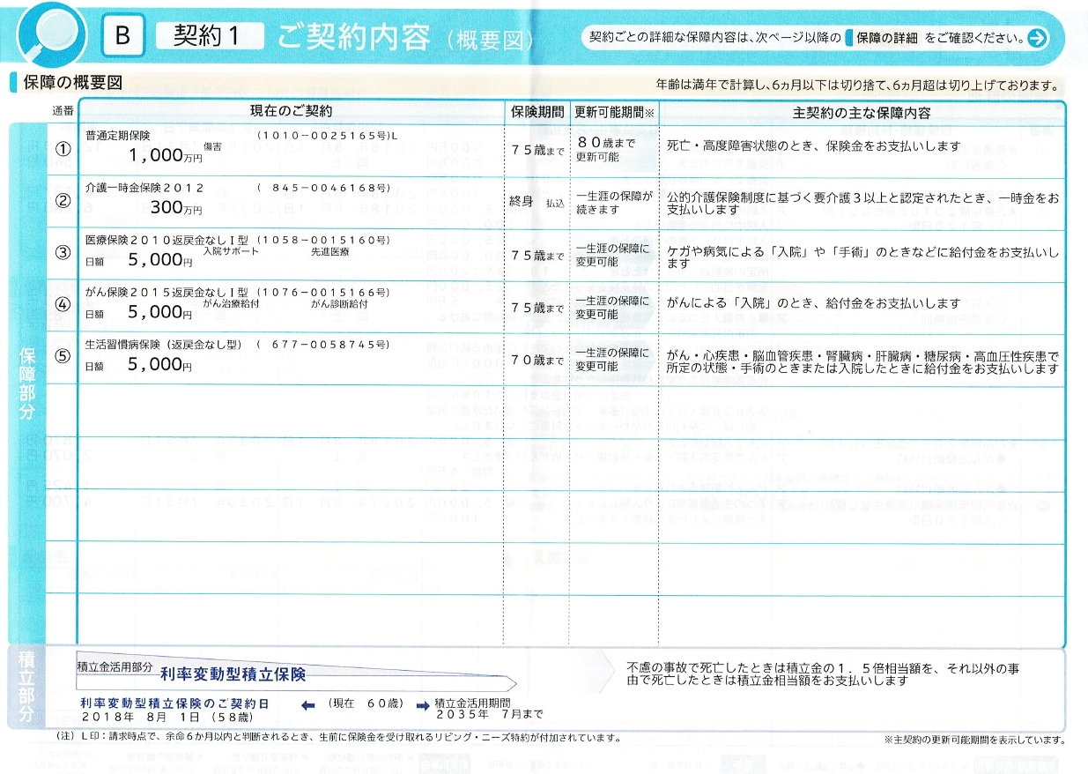Select circled number ② for 介護一時金保険
This screenshot has height=774, width=1088.
tap(63, 200)
